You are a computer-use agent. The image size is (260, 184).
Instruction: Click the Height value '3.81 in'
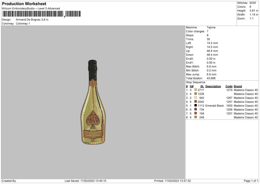click(253, 10)
